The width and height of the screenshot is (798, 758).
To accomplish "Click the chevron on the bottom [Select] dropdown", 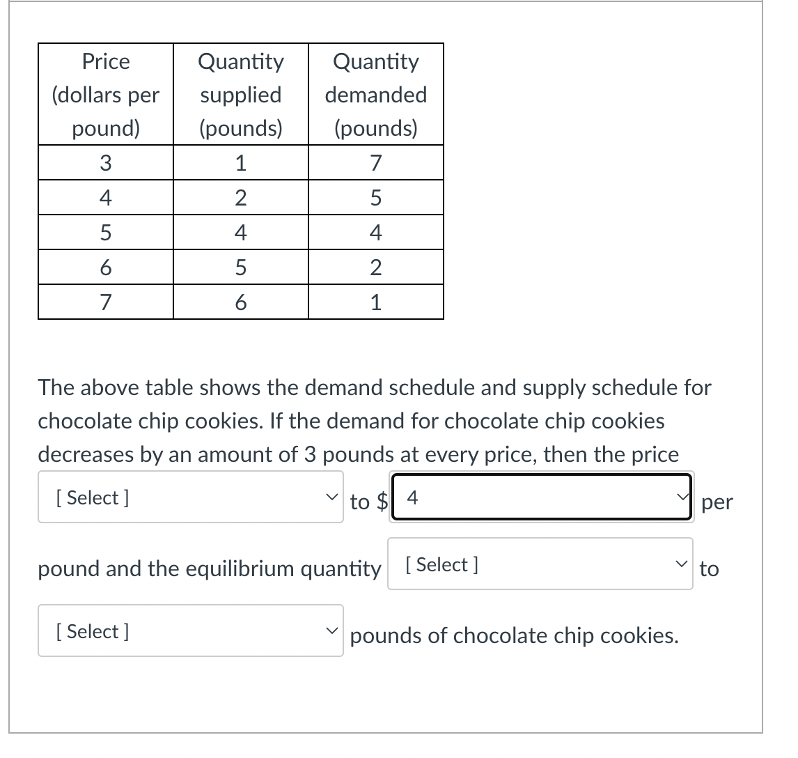I will 332,631.
